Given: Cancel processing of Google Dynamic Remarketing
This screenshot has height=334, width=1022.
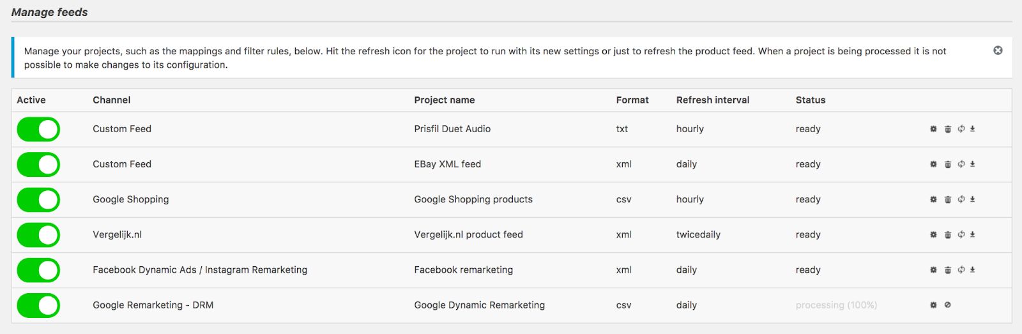Looking at the screenshot, I should coord(948,305).
